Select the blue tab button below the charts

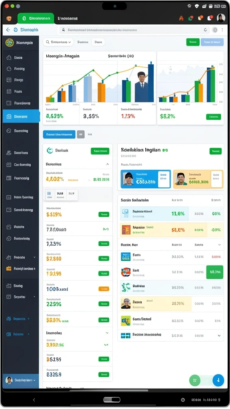point(59,134)
